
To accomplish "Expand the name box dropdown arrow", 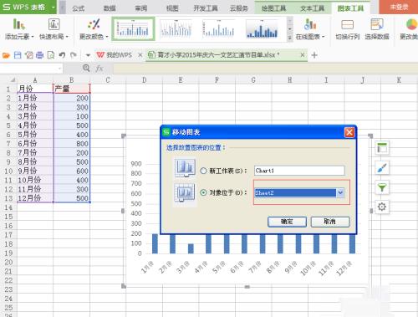I will [x=59, y=68].
